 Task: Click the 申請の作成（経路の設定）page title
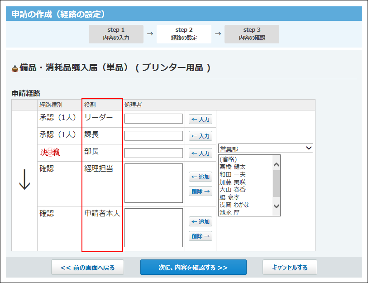click(x=58, y=14)
